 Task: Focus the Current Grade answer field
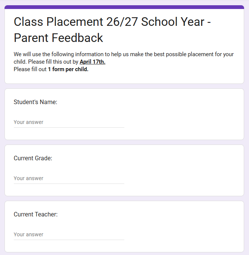(69, 178)
